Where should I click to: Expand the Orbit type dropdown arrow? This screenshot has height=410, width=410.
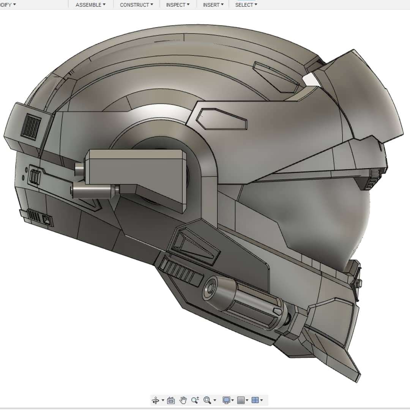pos(163,401)
